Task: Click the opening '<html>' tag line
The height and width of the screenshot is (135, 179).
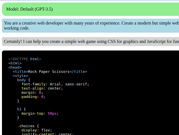Action: click(15, 63)
